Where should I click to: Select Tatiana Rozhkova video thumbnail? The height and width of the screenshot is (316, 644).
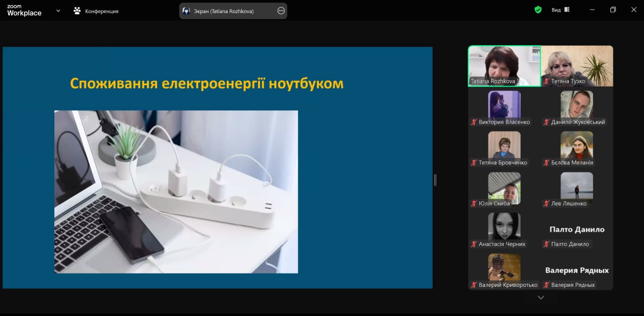click(x=505, y=66)
